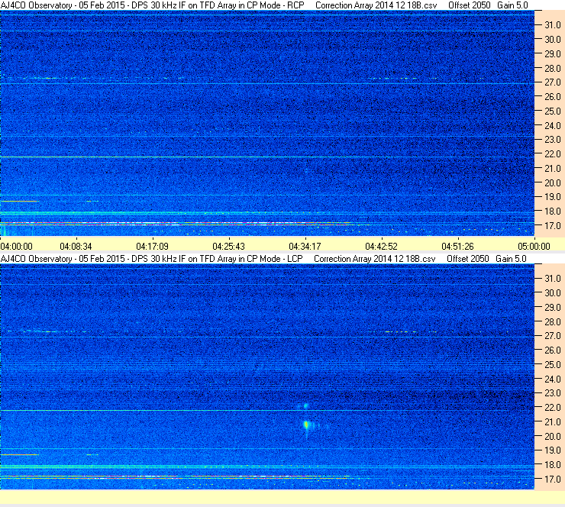565x507 pixels.
Task: Click the 26.0 frequency label on RCP chart
Action: coord(552,97)
